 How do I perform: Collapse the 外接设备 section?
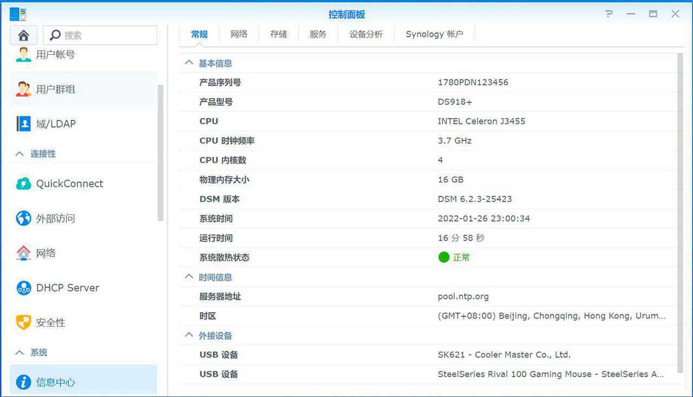pyautogui.click(x=189, y=335)
